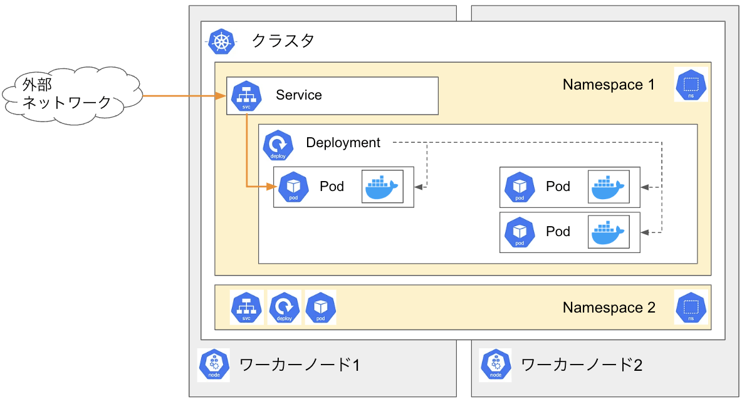
Task: Click the pod icon in Namespace 2
Action: pos(321,308)
